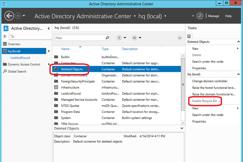This screenshot has width=243, height=162.
Task: Click Raise the domain functional level task
Action: [x=213, y=94]
